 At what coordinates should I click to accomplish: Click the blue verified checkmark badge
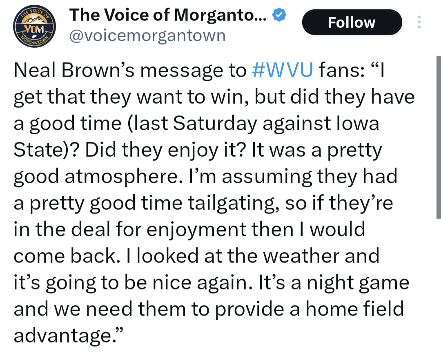click(280, 16)
